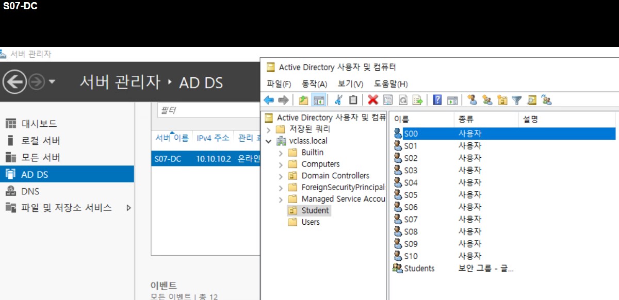This screenshot has width=619, height=300.
Task: Expand the Computers tree node
Action: click(x=281, y=164)
